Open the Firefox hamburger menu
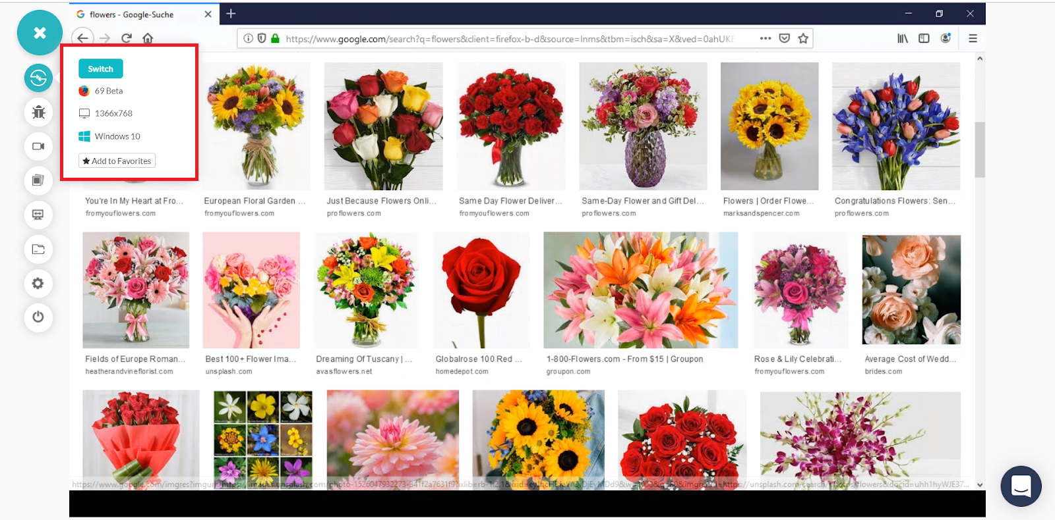The width and height of the screenshot is (1055, 520). (973, 38)
